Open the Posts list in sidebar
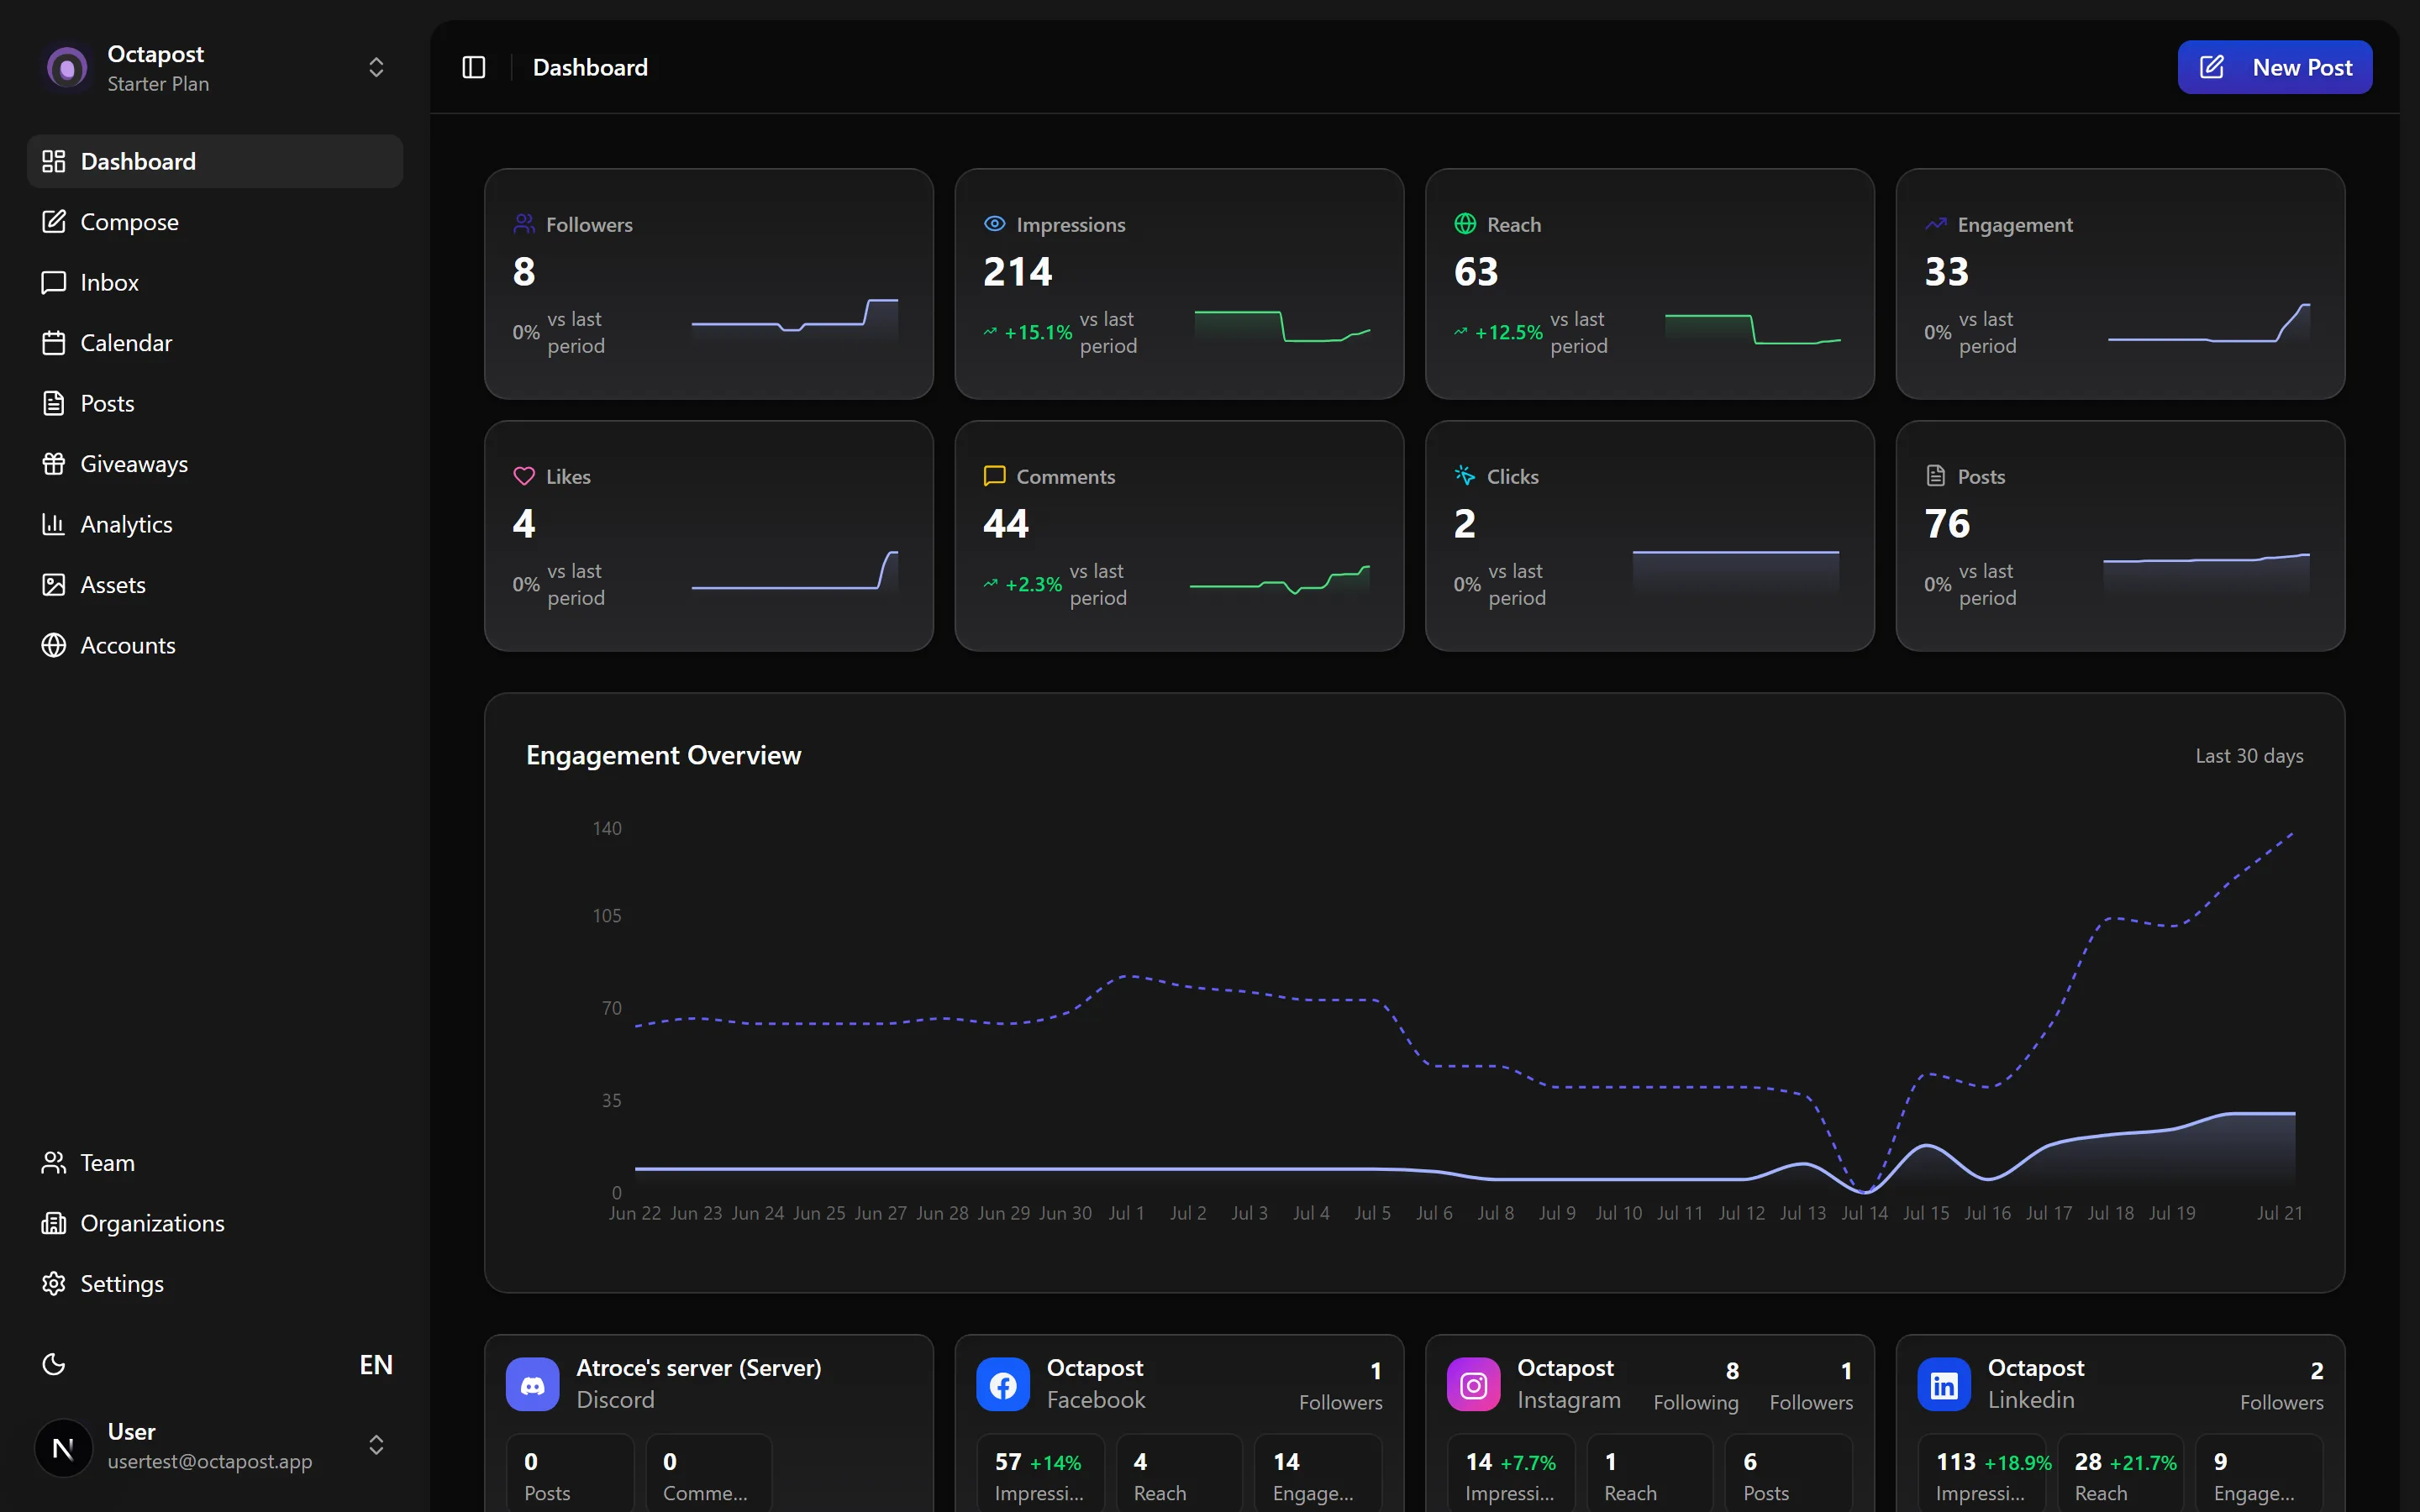 (215, 403)
